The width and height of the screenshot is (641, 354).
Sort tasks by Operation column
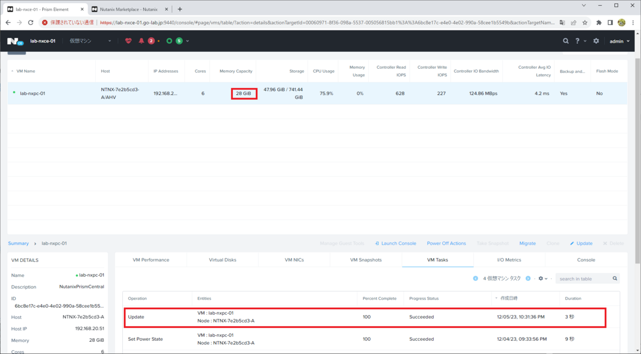[x=137, y=298]
